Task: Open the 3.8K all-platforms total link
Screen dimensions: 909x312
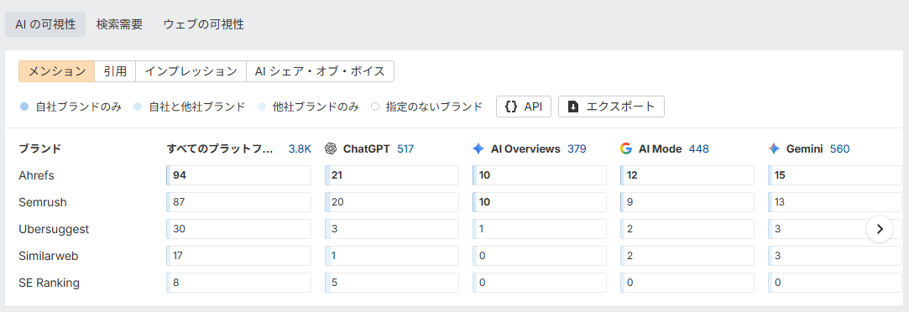Action: point(300,148)
